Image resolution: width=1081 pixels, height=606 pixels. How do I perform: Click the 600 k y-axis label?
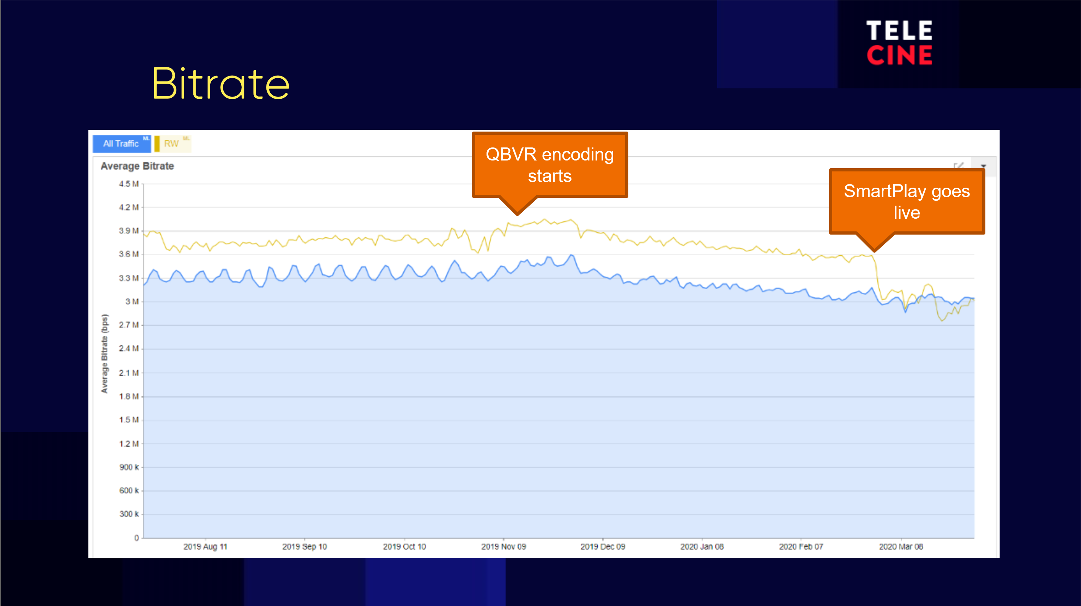coord(129,491)
